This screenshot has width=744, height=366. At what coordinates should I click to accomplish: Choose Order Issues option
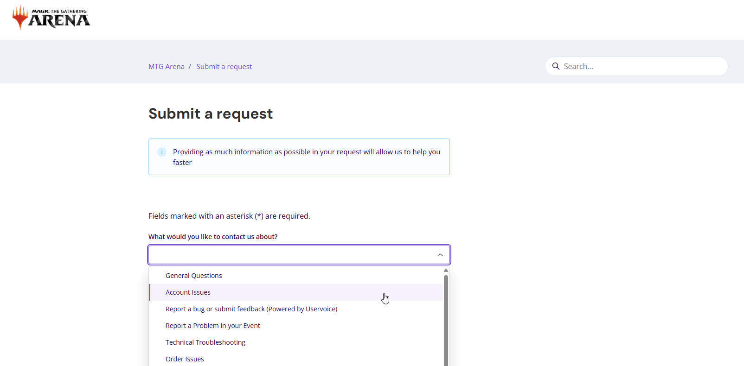[x=296, y=359]
